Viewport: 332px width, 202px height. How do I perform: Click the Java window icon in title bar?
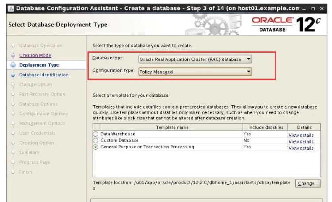tap(11, 9)
